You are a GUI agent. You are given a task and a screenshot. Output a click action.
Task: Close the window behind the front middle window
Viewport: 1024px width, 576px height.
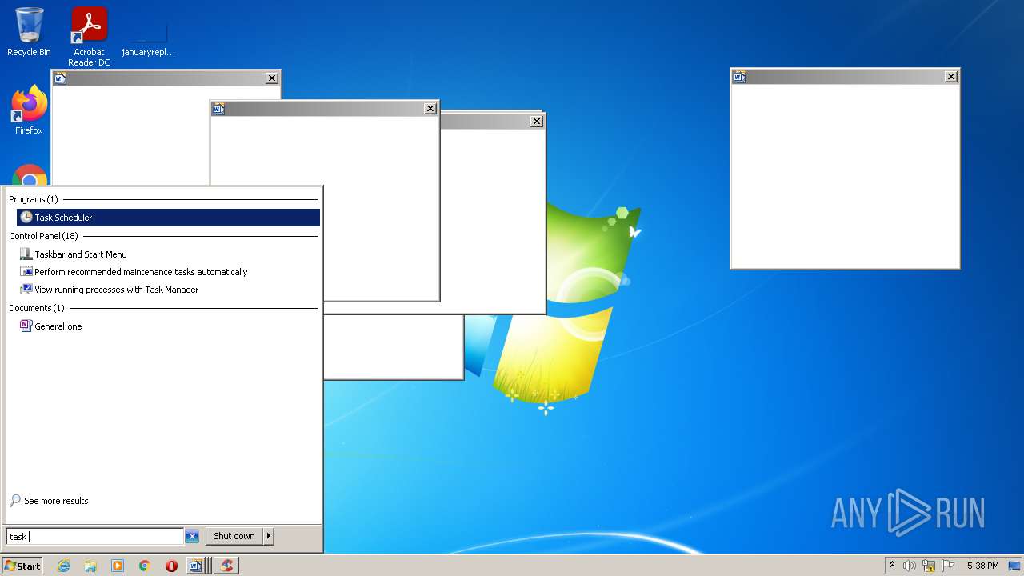tap(537, 121)
